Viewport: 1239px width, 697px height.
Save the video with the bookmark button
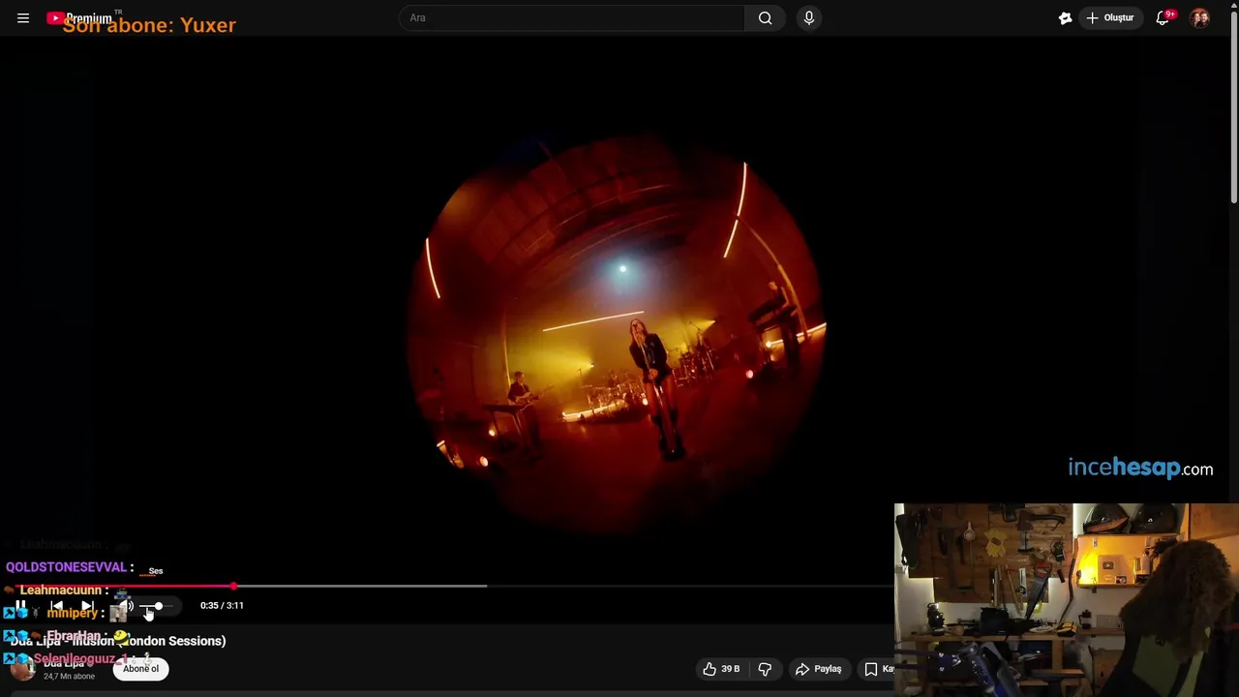tap(876, 669)
